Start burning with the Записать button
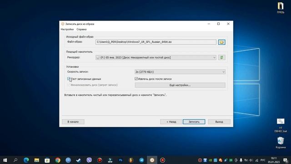The width and height of the screenshot is (291, 164). tap(194, 122)
